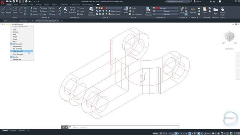240x135 pixels.
Task: Select the Arc tool
Action: tap(21, 10)
